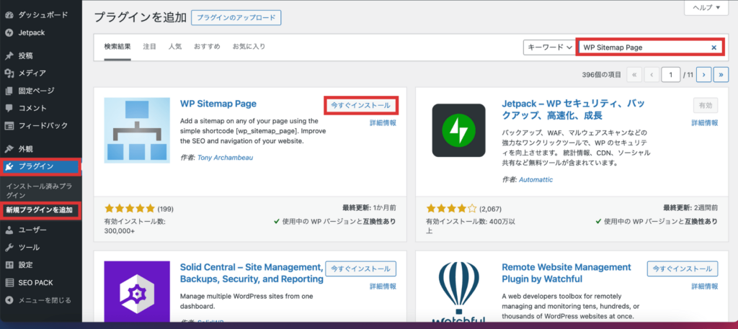Open インストール済みプラグイン submenu item

click(39, 190)
